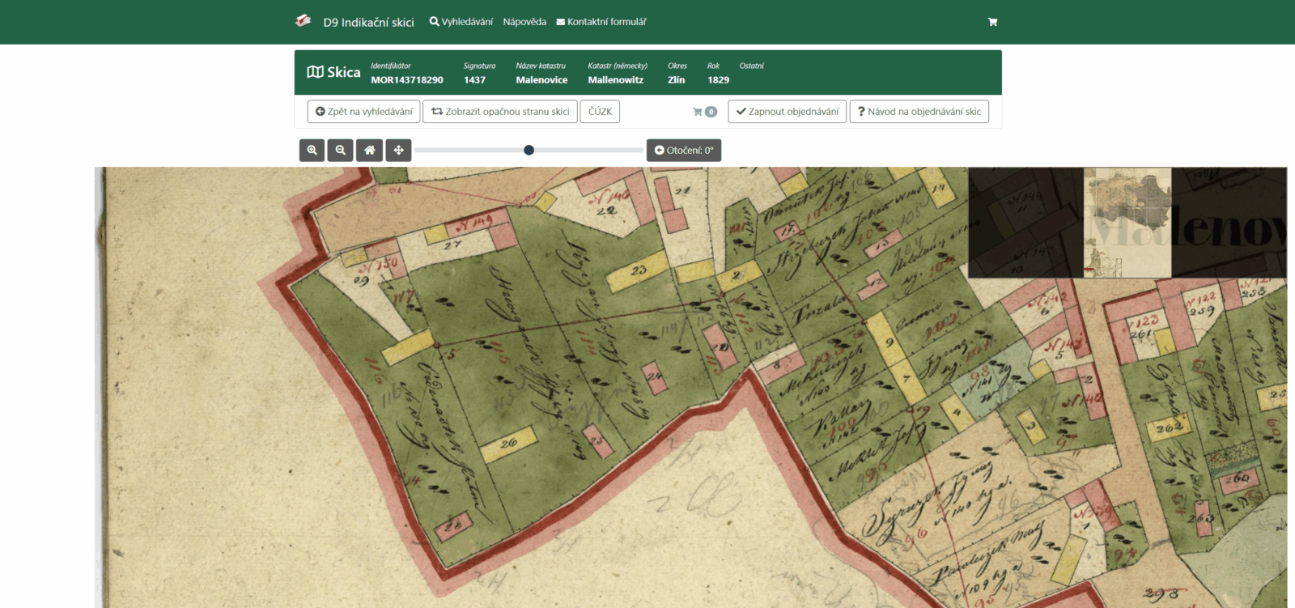Screen dimensions: 1295x608
Task: Show opposite side of the sketch
Action: (500, 112)
